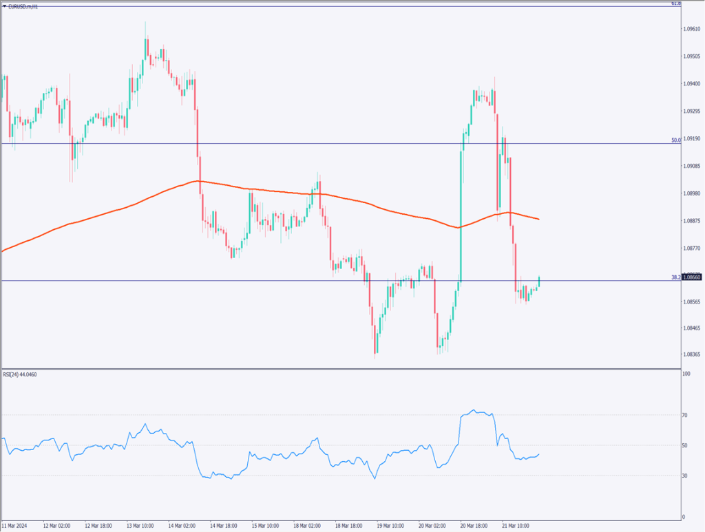Image resolution: width=705 pixels, height=532 pixels.
Task: Select the orange moving average line
Action: click(275, 191)
